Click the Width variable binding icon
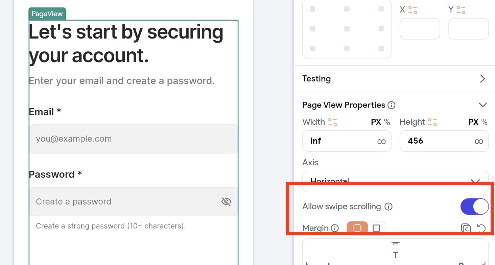495x265 pixels. coord(332,122)
